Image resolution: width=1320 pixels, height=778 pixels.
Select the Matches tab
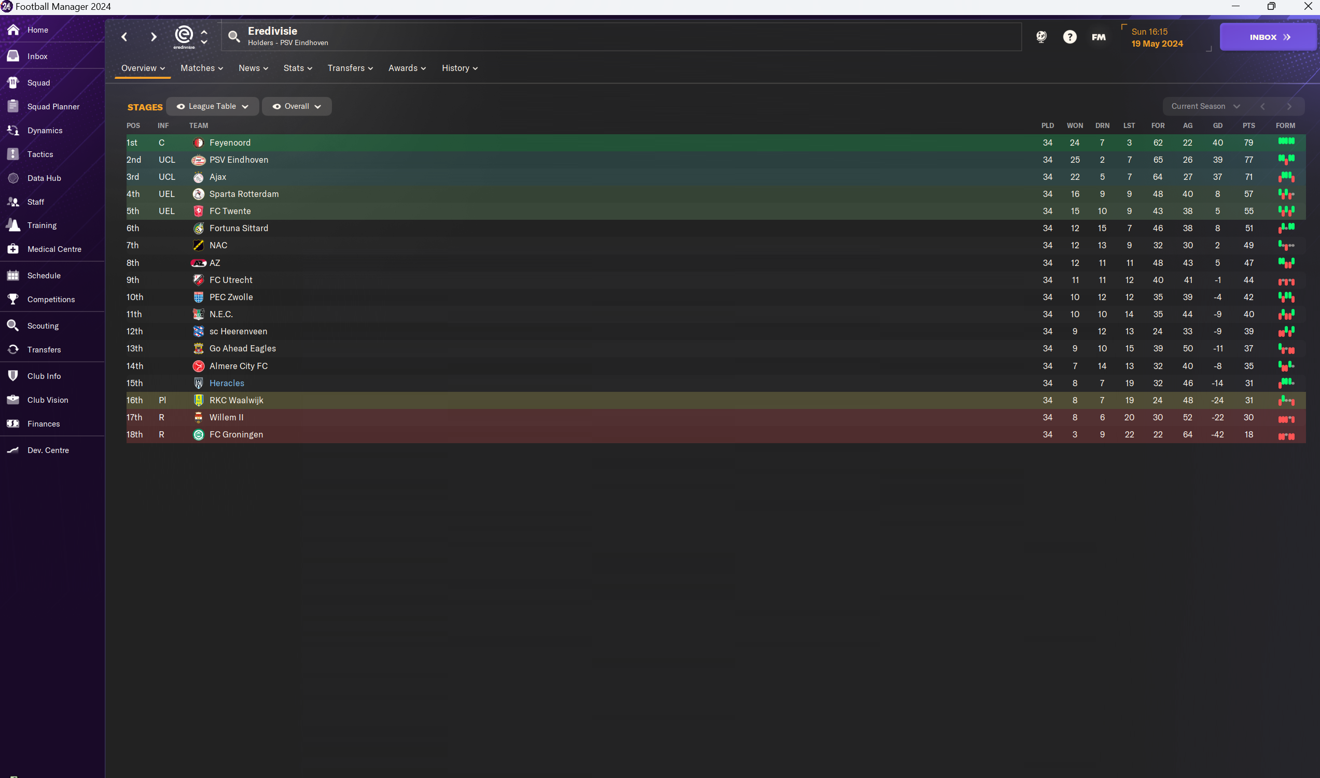[x=198, y=67]
